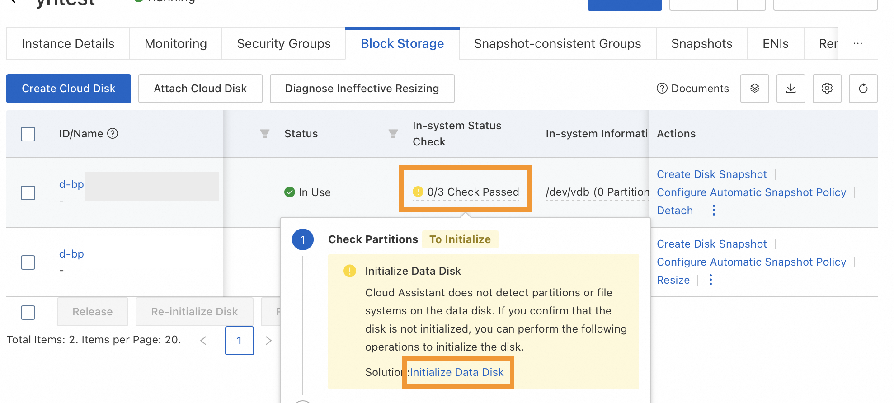894x403 pixels.
Task: Click Resize on the second disk
Action: click(673, 280)
